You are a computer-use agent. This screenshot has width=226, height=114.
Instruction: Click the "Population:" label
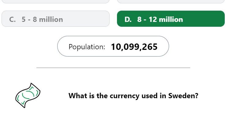point(87,47)
